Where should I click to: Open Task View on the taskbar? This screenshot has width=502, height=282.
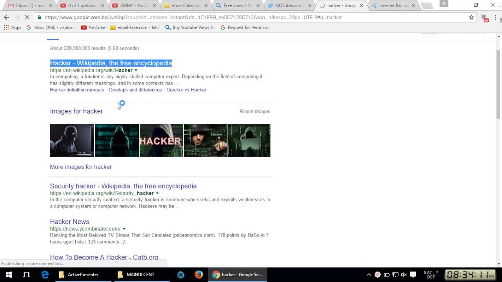26,275
